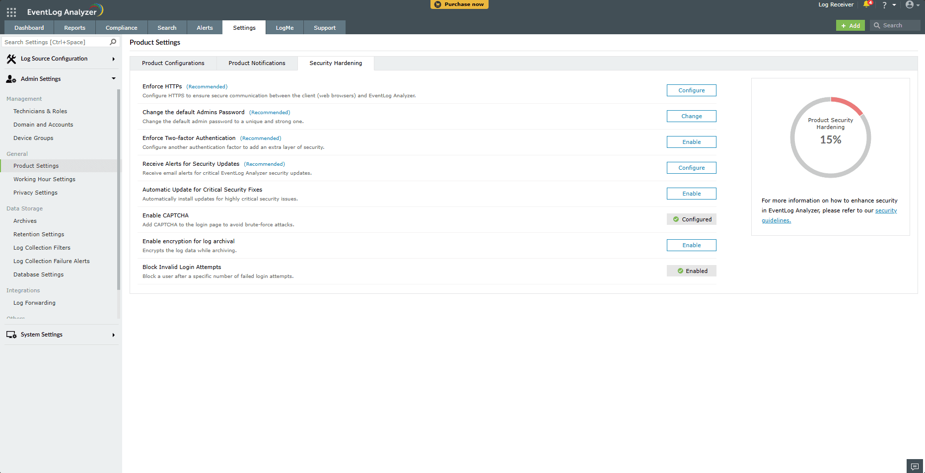The width and height of the screenshot is (925, 473).
Task: Click Enabled status for Block Invalid Login
Action: [x=692, y=271]
